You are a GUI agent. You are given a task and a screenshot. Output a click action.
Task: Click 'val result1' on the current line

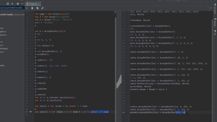41,112
